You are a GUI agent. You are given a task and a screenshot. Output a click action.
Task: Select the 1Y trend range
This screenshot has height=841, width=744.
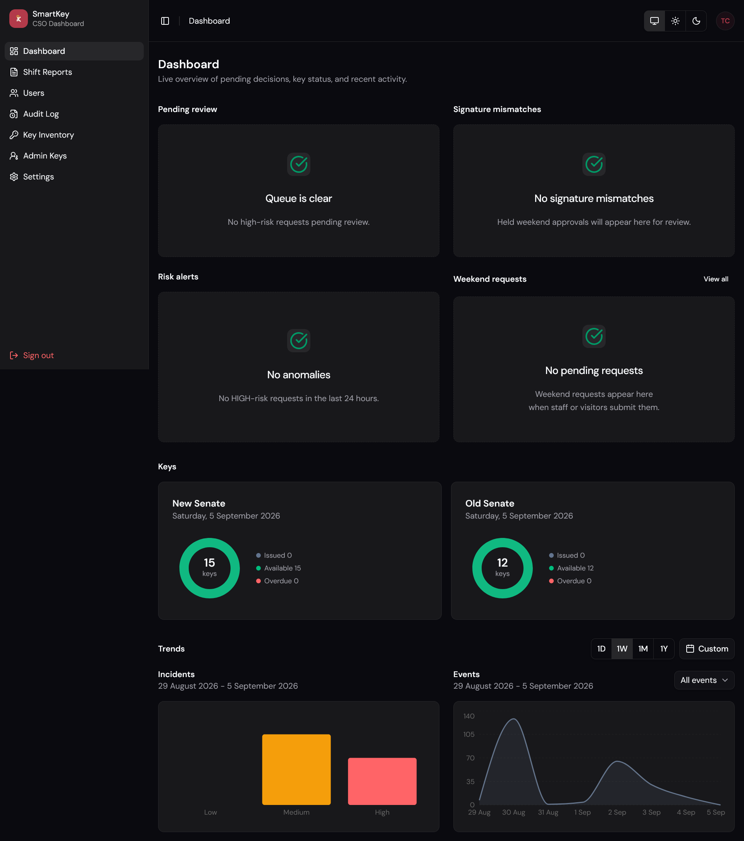[x=664, y=649]
